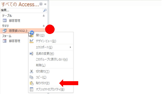Screen dimensions: 168x94
Task: Click the search magnifier icon
Action: (45, 10)
